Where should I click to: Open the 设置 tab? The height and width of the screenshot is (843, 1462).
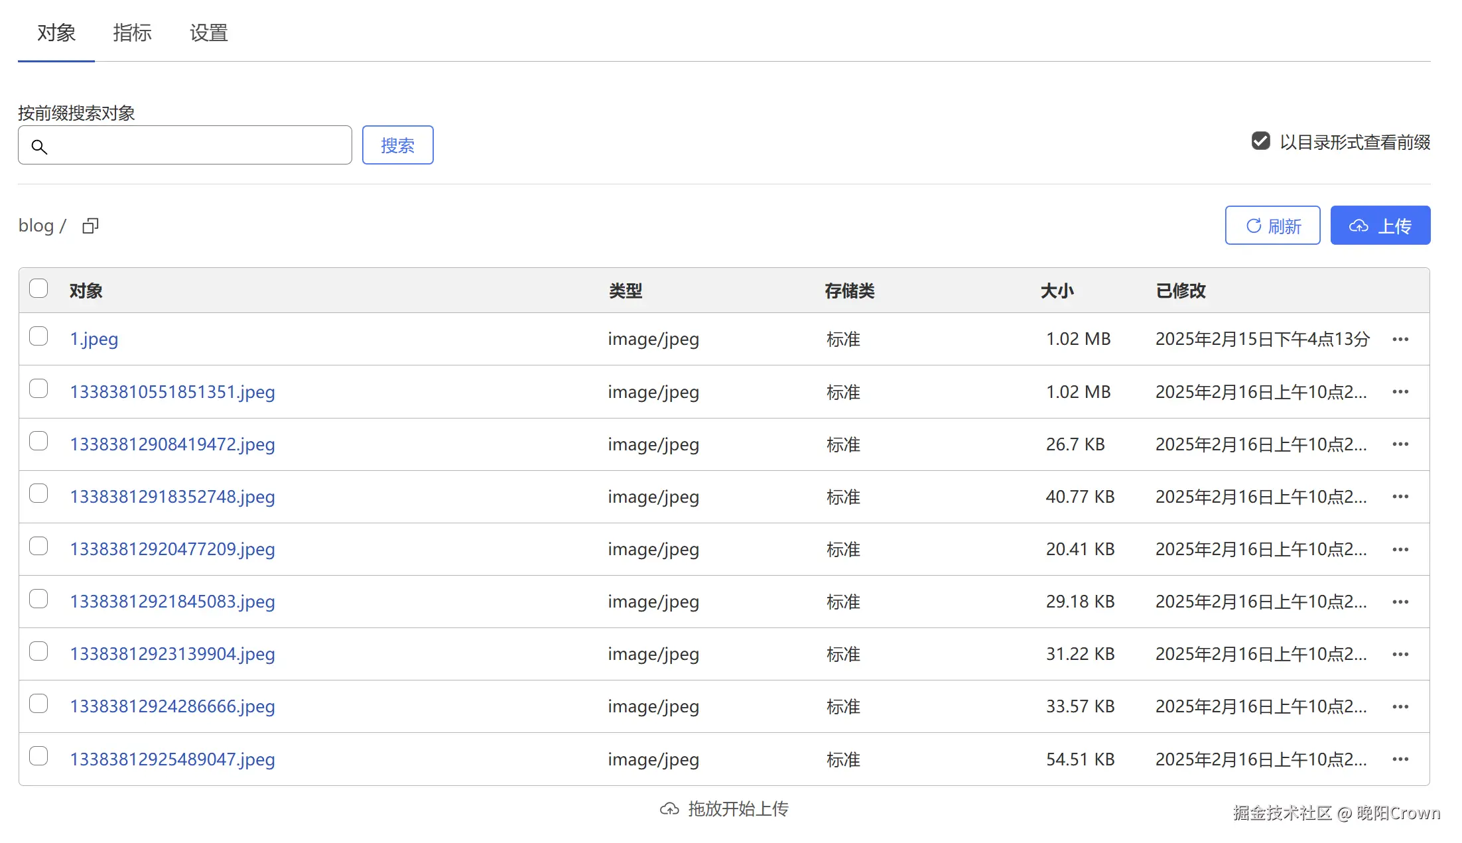coord(208,32)
